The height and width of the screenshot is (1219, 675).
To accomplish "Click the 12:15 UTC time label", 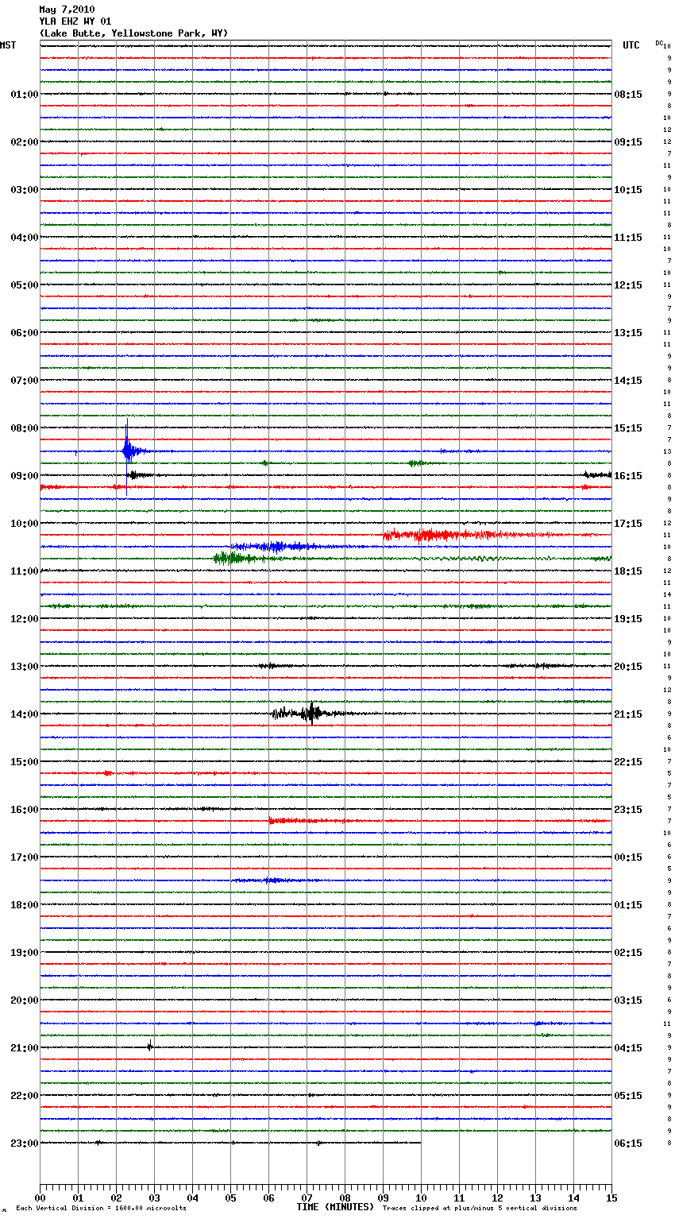I will (628, 285).
